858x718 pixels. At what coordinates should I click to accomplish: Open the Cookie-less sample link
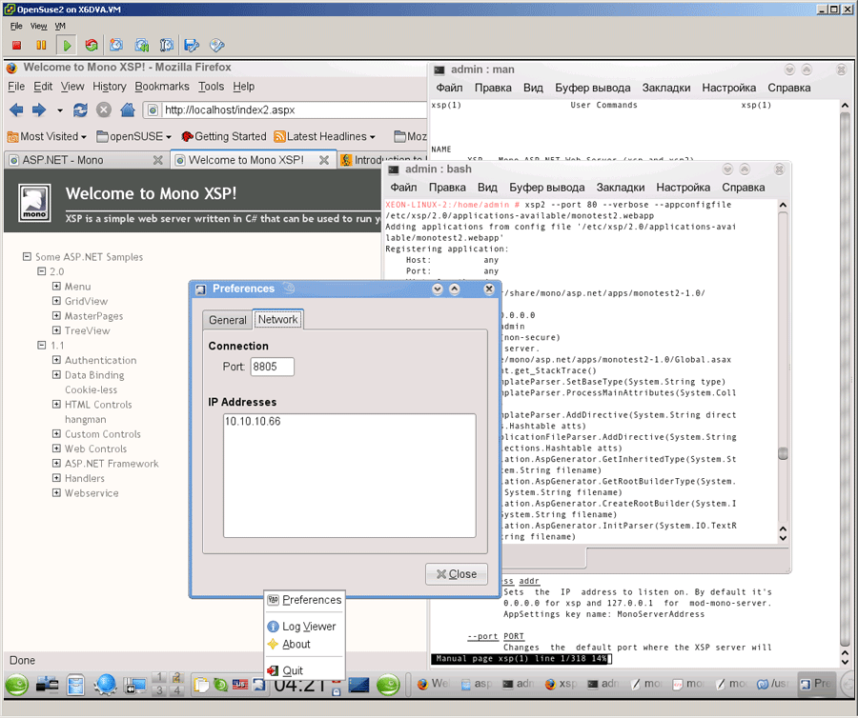91,389
